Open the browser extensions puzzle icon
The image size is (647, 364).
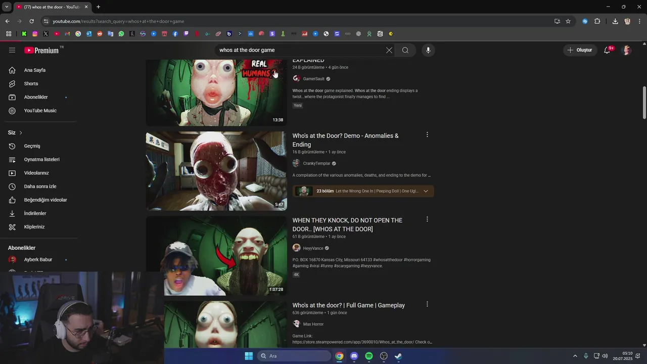[x=597, y=21]
